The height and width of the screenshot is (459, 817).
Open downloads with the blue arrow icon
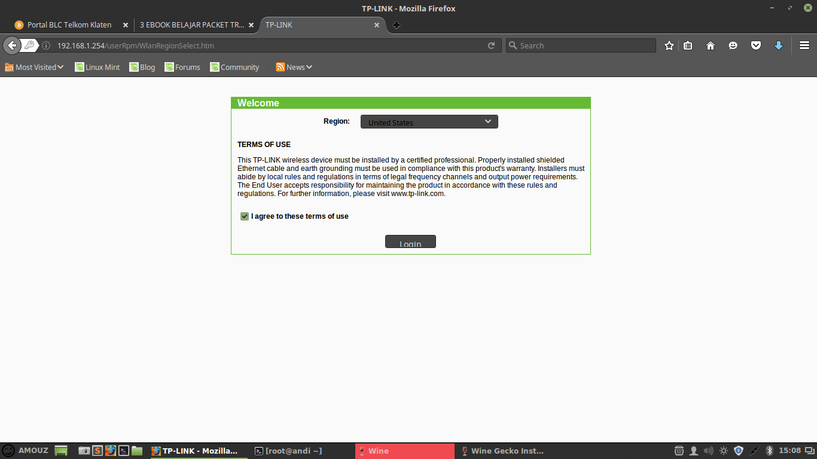(x=779, y=45)
